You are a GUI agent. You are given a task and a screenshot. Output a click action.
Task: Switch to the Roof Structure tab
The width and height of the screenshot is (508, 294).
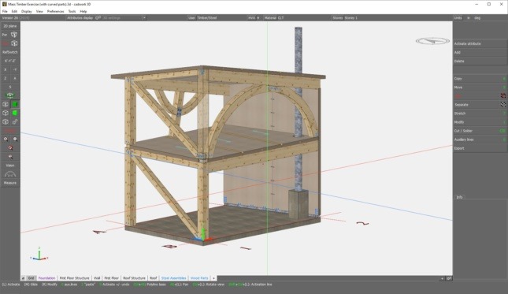[134, 278]
